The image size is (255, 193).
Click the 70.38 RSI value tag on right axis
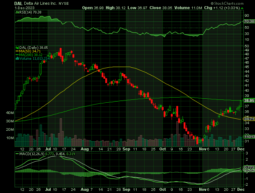249,21
